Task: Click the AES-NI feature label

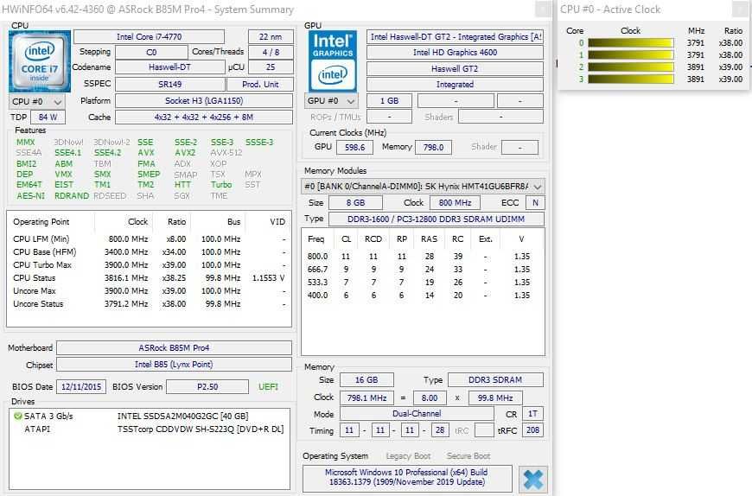Action: click(31, 196)
